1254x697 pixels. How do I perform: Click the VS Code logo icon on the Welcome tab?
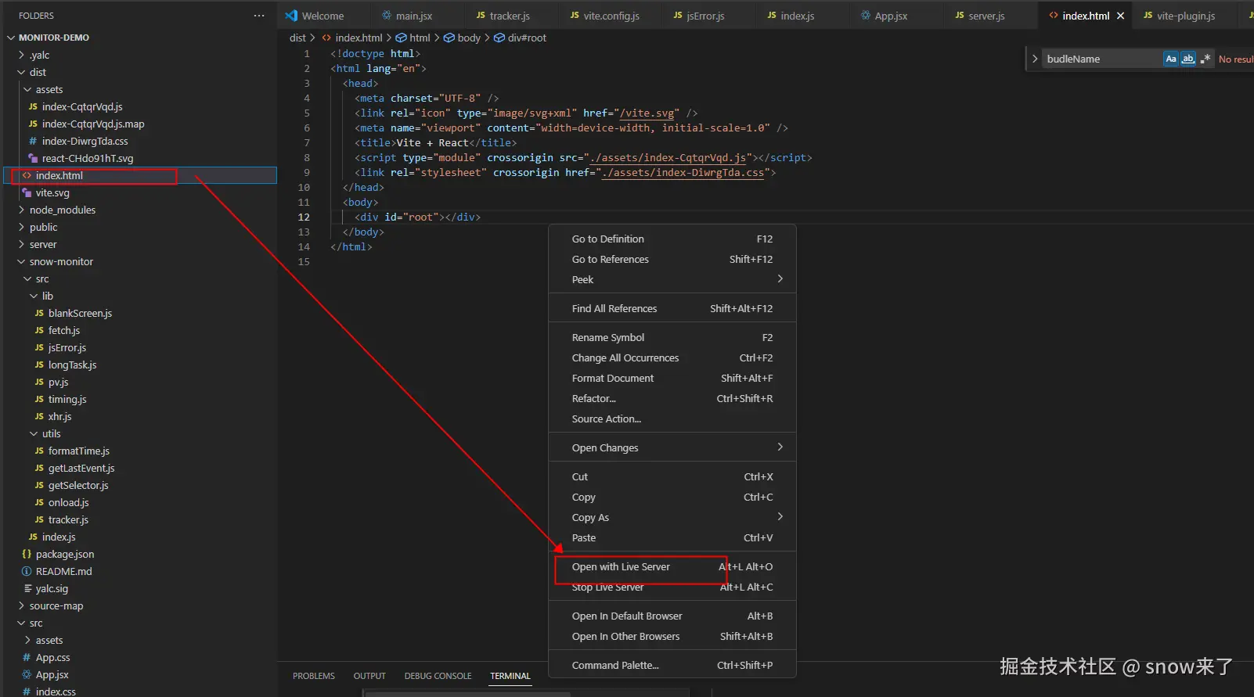point(291,16)
